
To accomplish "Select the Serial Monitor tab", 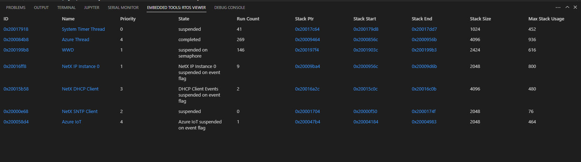I will click(123, 8).
